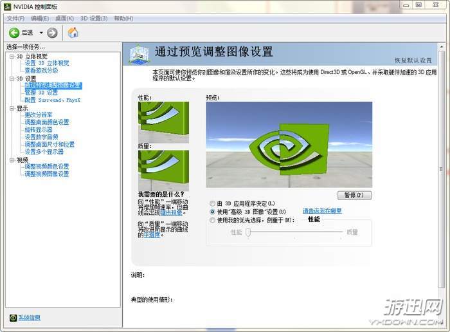Click the vertical scrollbar thumb
This screenshot has height=332, width=450.
point(442,169)
